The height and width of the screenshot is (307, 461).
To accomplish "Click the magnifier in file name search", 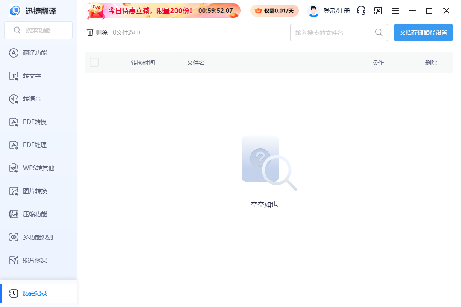I will click(379, 32).
